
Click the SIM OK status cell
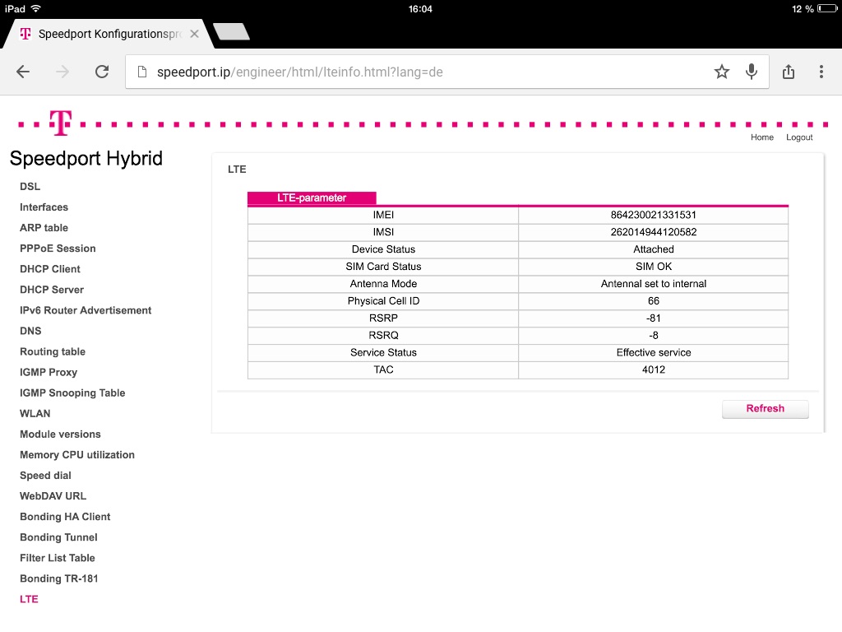654,267
